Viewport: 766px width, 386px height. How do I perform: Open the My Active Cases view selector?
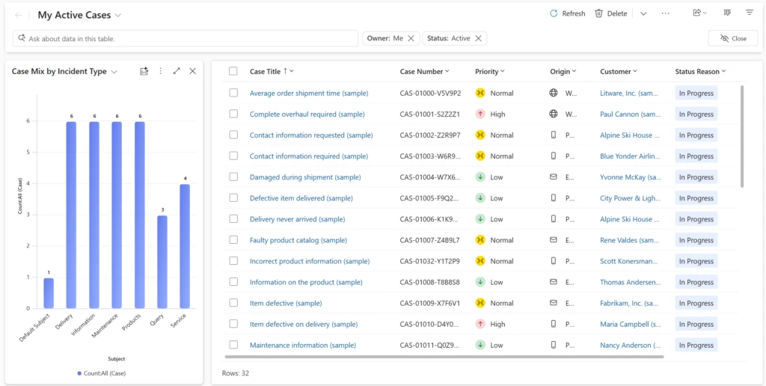click(79, 15)
